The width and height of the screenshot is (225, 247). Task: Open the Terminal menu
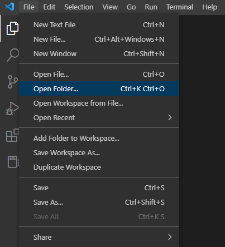180,7
